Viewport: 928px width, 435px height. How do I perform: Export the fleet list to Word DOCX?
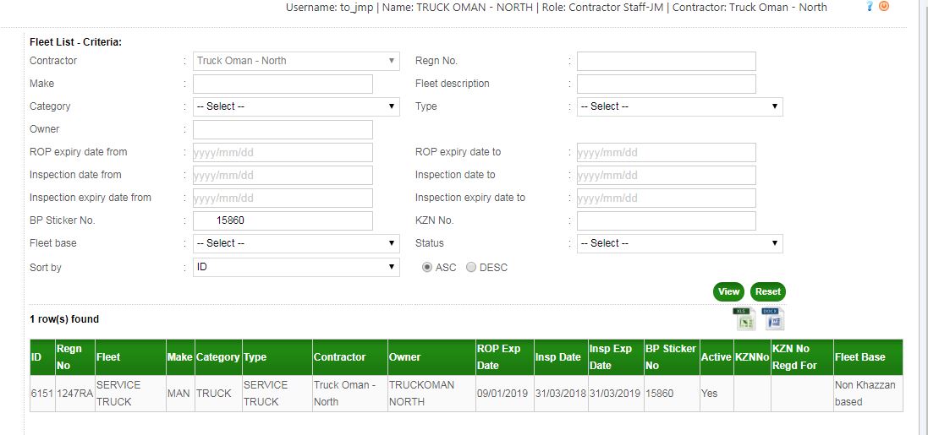pyautogui.click(x=774, y=318)
